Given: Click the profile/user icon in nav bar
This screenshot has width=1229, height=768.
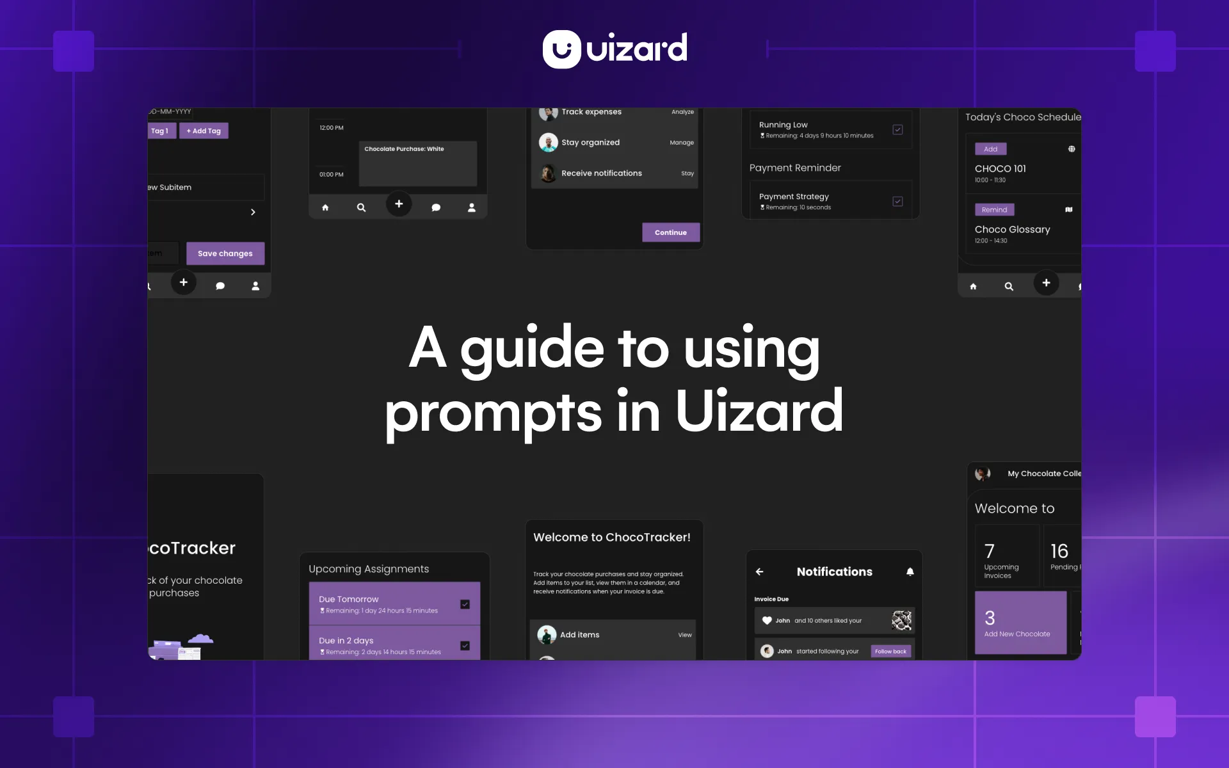Looking at the screenshot, I should pos(472,207).
